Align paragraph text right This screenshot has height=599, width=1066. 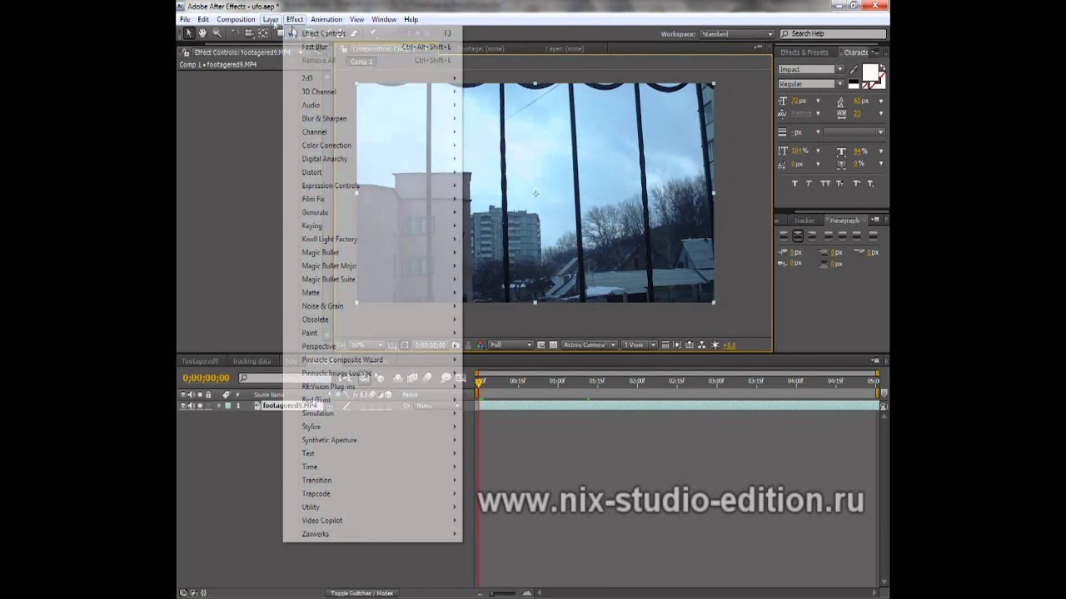(811, 236)
